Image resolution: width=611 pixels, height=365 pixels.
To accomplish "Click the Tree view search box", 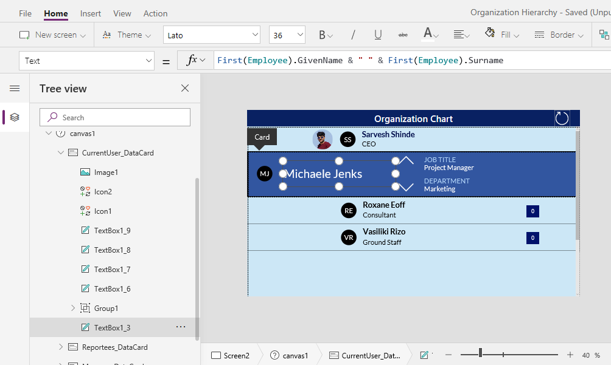I will tap(114, 117).
